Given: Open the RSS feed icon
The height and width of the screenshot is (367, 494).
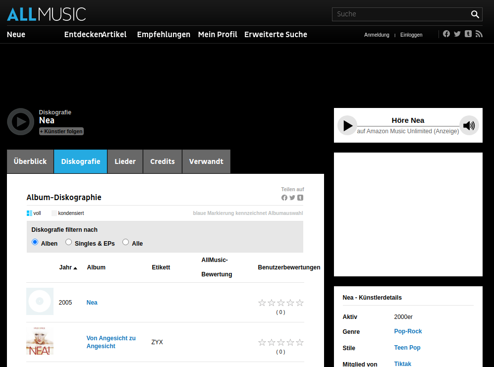Looking at the screenshot, I should tap(479, 34).
